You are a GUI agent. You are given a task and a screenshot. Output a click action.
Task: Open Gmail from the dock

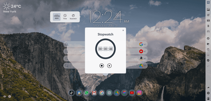[94, 93]
